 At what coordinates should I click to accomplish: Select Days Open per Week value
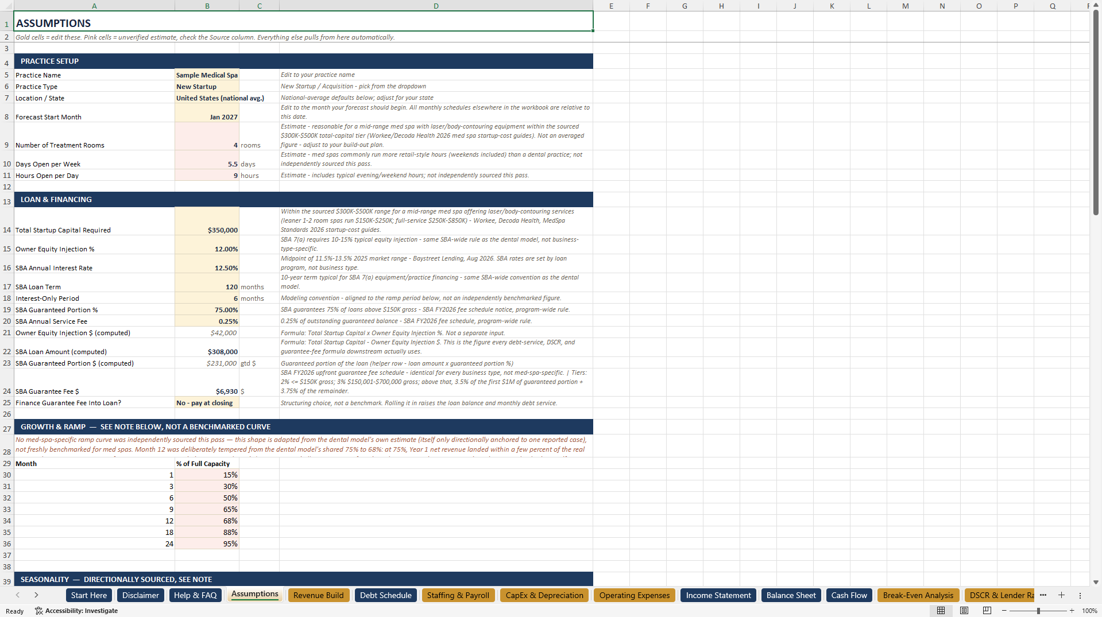coord(207,160)
